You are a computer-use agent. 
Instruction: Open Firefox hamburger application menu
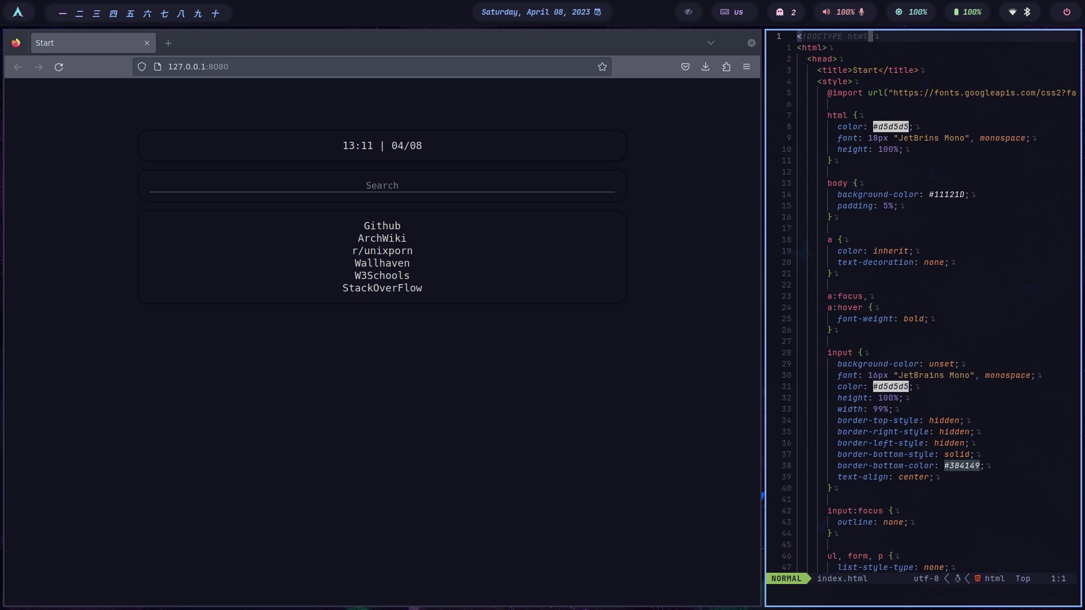(747, 67)
